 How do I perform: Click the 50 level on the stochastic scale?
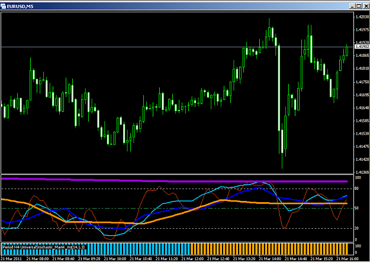(356, 208)
